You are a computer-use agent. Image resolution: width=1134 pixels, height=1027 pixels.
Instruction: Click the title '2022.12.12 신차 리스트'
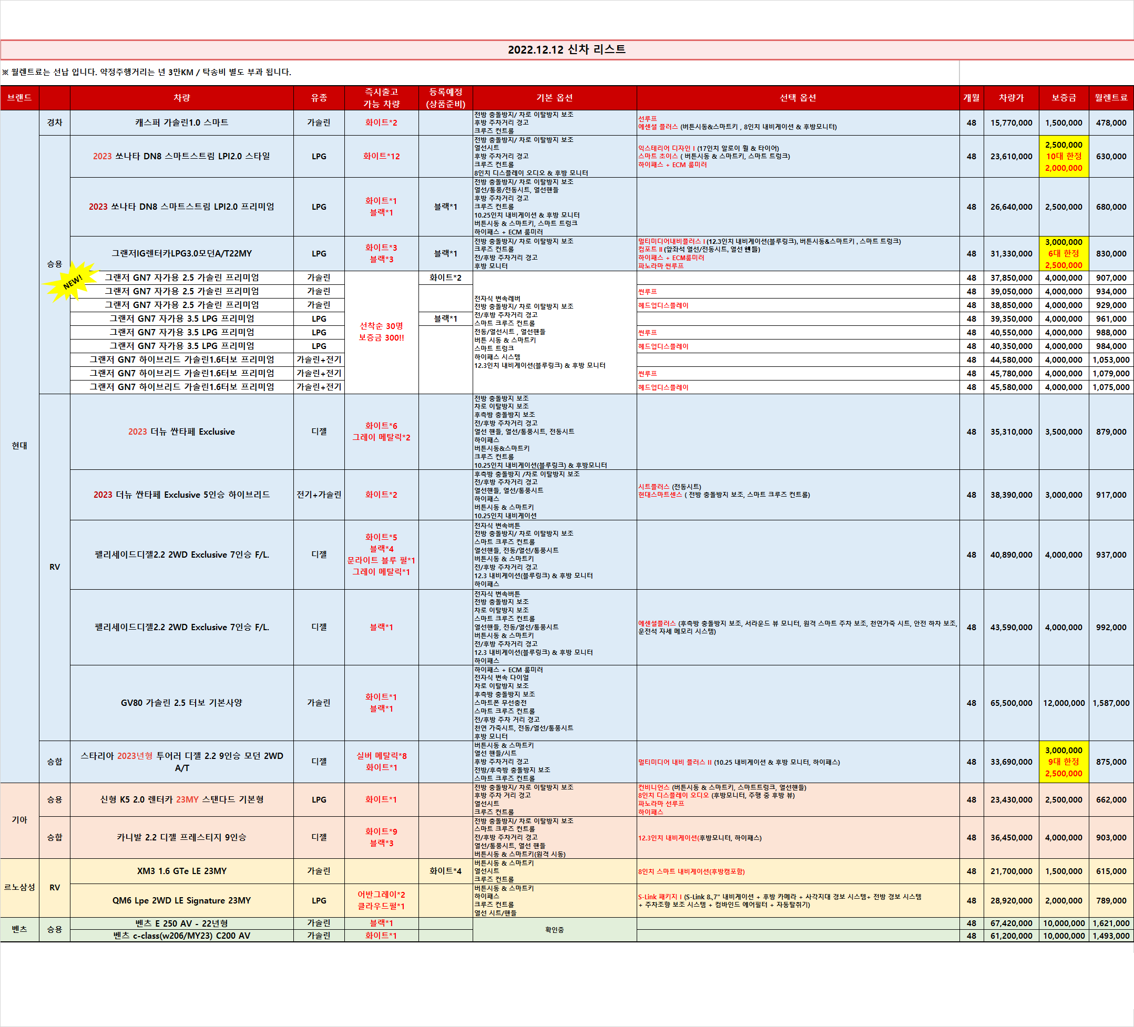click(x=566, y=49)
